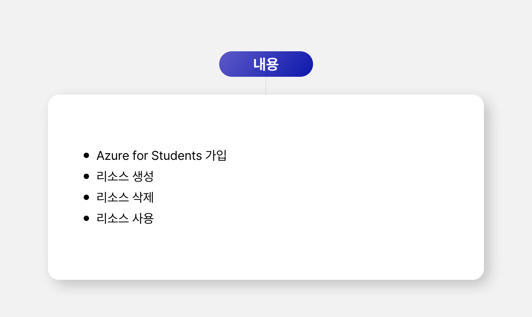
Task: Select the 리소스 삭제 list item
Action: point(125,197)
